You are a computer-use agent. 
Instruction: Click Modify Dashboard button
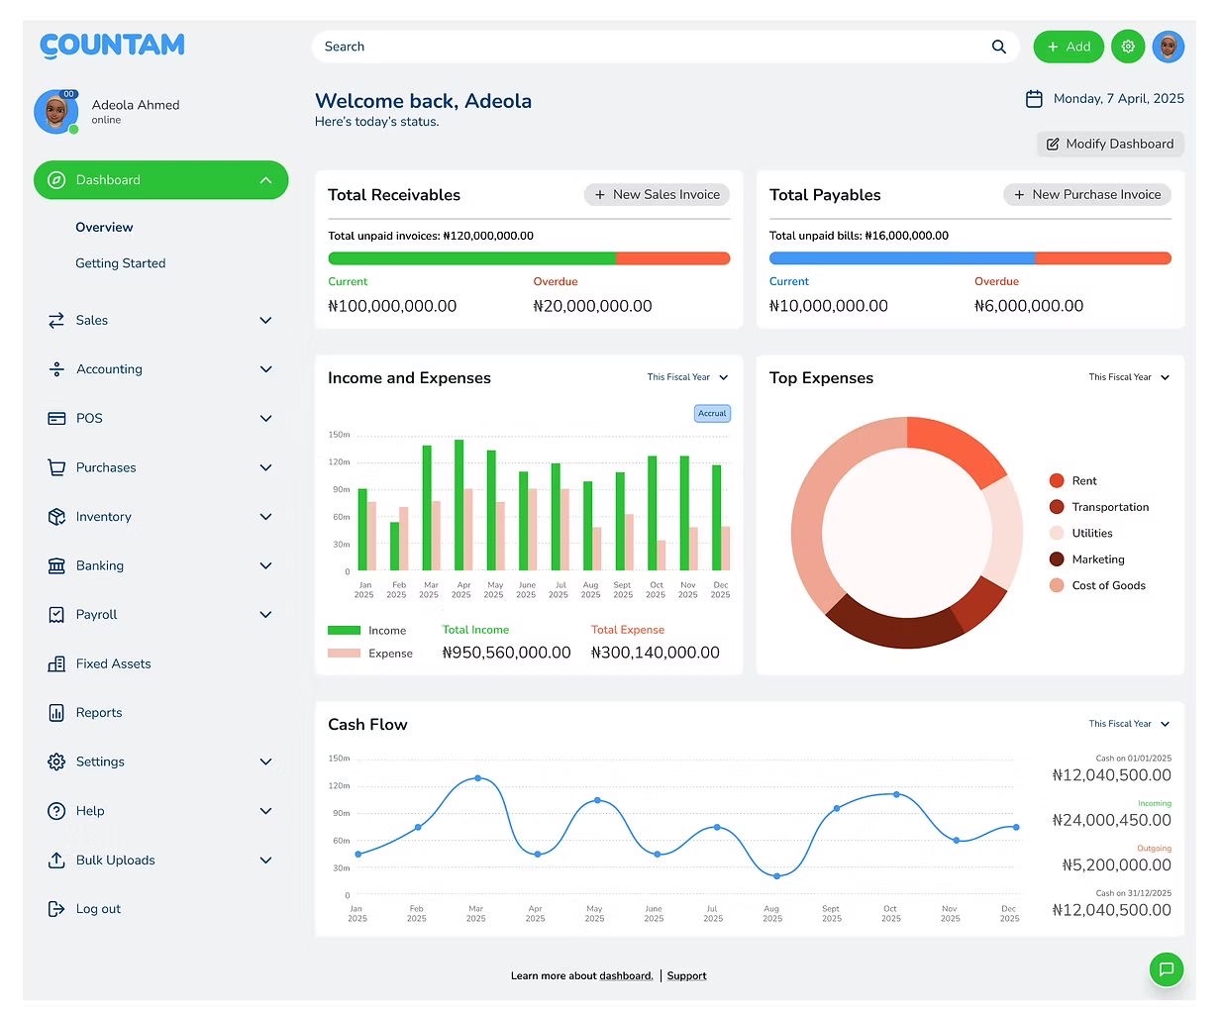pos(1110,144)
